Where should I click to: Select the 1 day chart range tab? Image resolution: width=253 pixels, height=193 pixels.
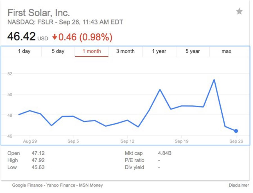point(24,51)
